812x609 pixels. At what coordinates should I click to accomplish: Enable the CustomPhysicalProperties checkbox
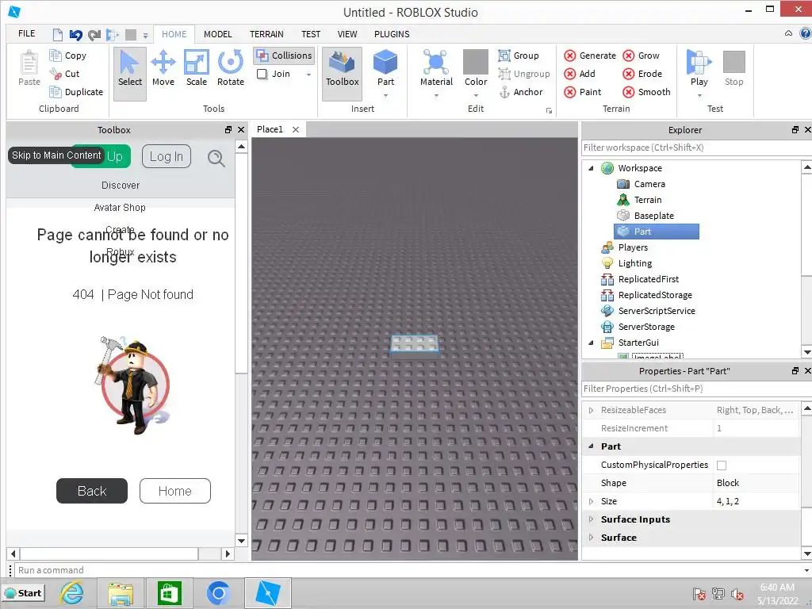coord(722,465)
